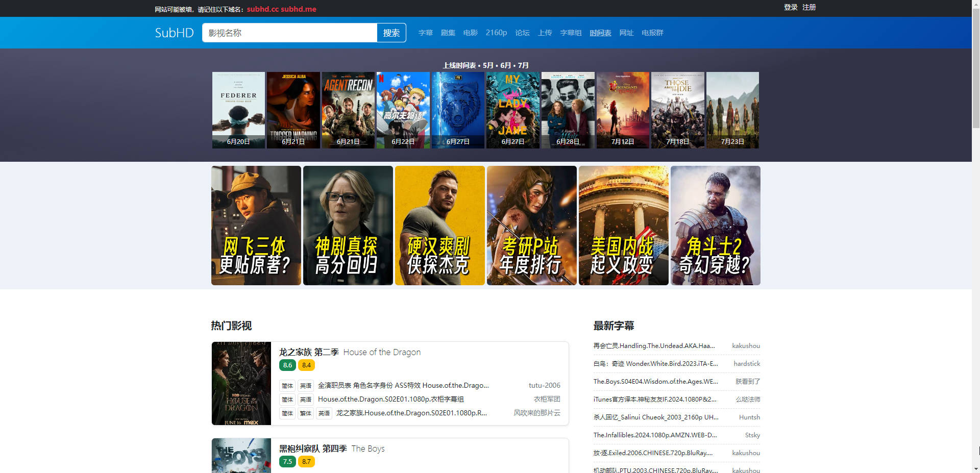
Task: Open The Boys S04E04 subtitle entry
Action: (x=655, y=382)
